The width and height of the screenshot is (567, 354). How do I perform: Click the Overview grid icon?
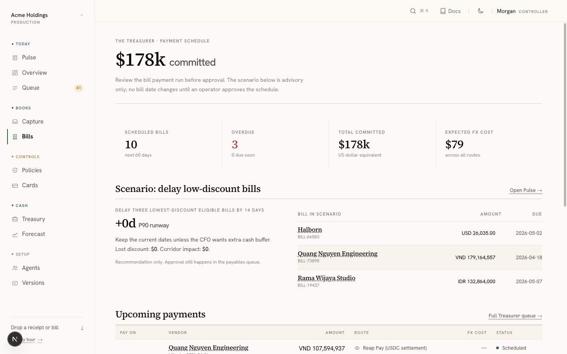coord(15,73)
